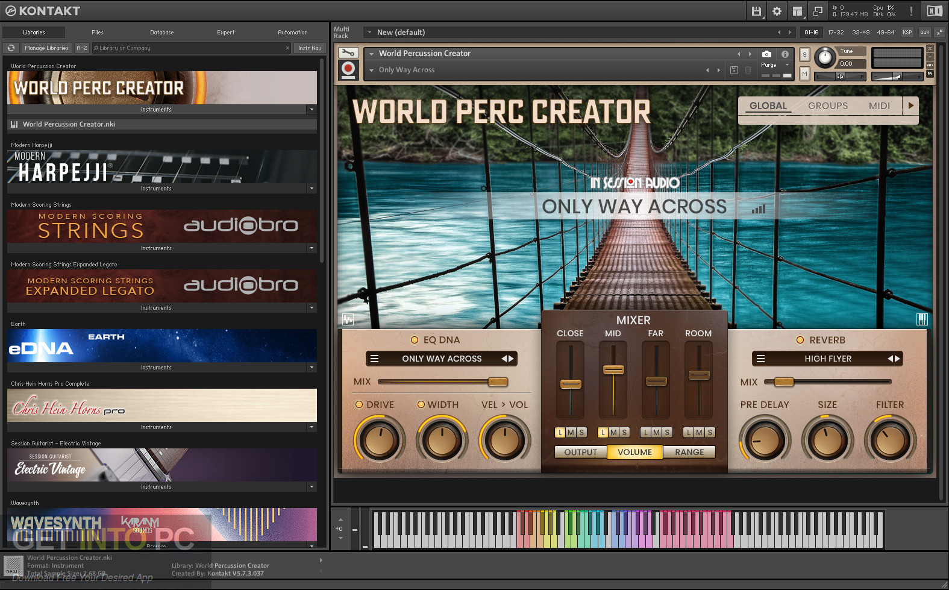Switch to the GROUPS tab
Viewport: 949px width, 590px height.
[x=828, y=105]
